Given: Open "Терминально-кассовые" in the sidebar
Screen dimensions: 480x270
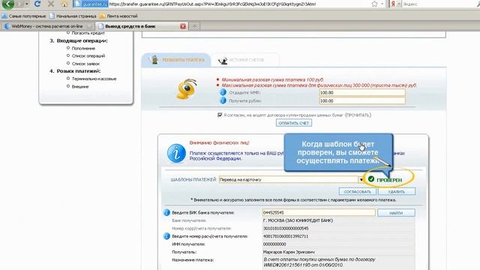Looking at the screenshot, I should pyautogui.click(x=94, y=79).
